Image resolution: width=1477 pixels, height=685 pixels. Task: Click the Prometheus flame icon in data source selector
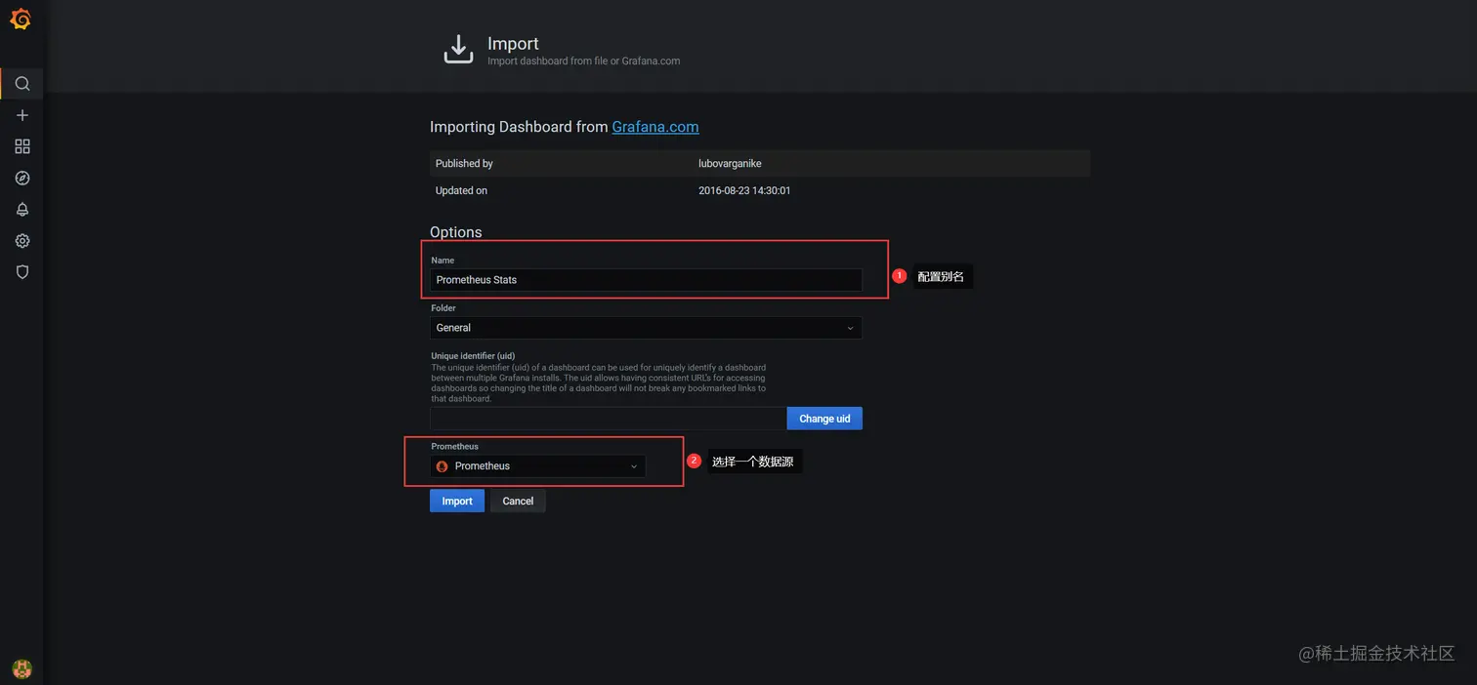click(442, 466)
